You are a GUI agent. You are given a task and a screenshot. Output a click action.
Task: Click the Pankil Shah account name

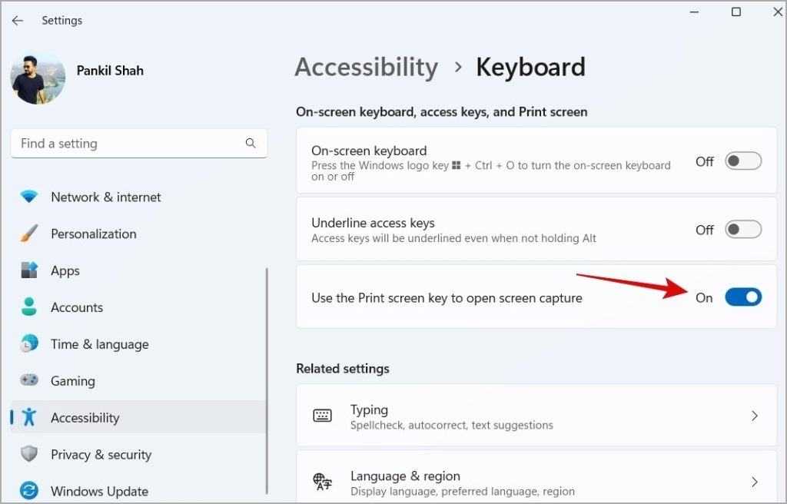(x=110, y=70)
